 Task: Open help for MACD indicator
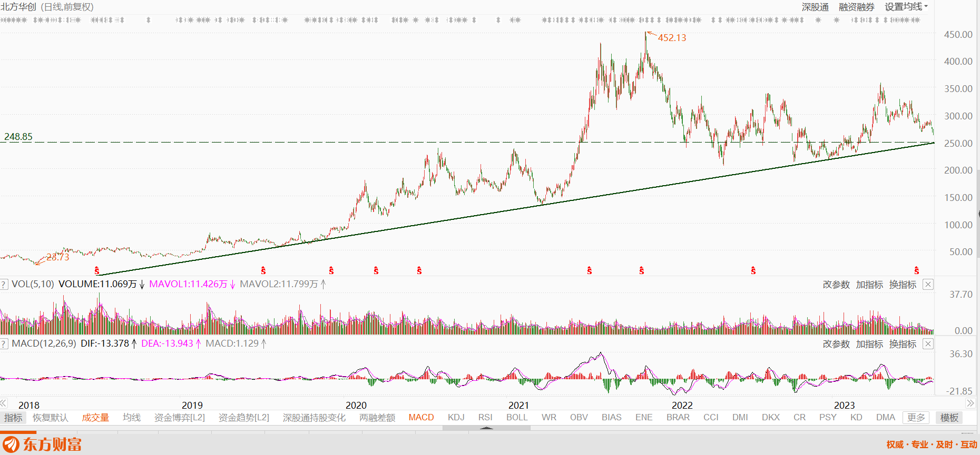pyautogui.click(x=4, y=344)
